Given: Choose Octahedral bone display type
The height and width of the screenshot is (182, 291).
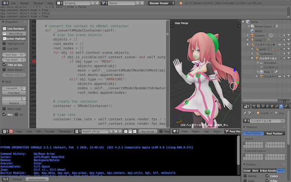Looking at the screenshot, I should (x=247, y=171).
